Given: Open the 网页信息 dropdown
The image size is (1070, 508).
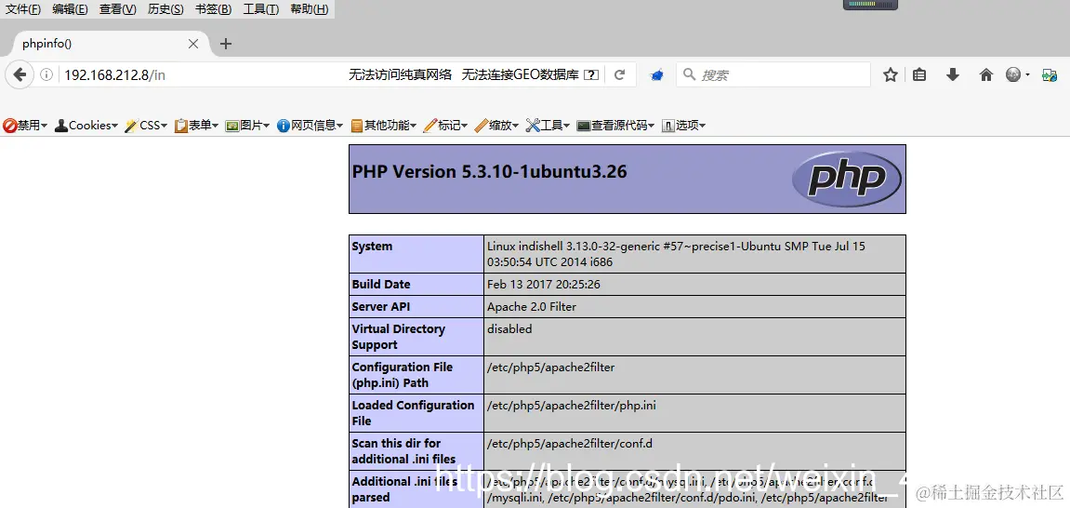Looking at the screenshot, I should tap(310, 126).
